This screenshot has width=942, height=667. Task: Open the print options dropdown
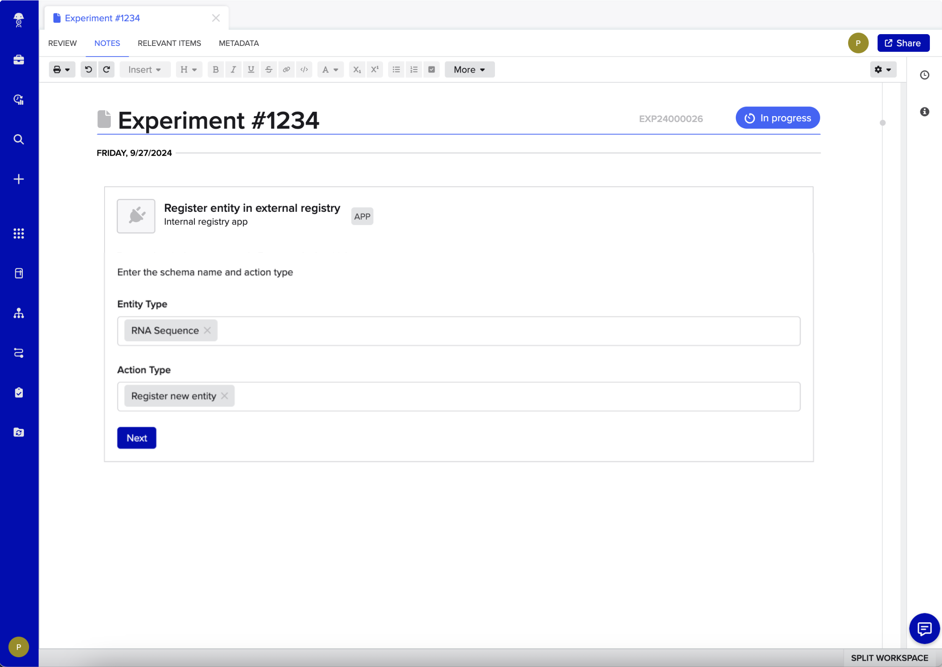point(62,69)
